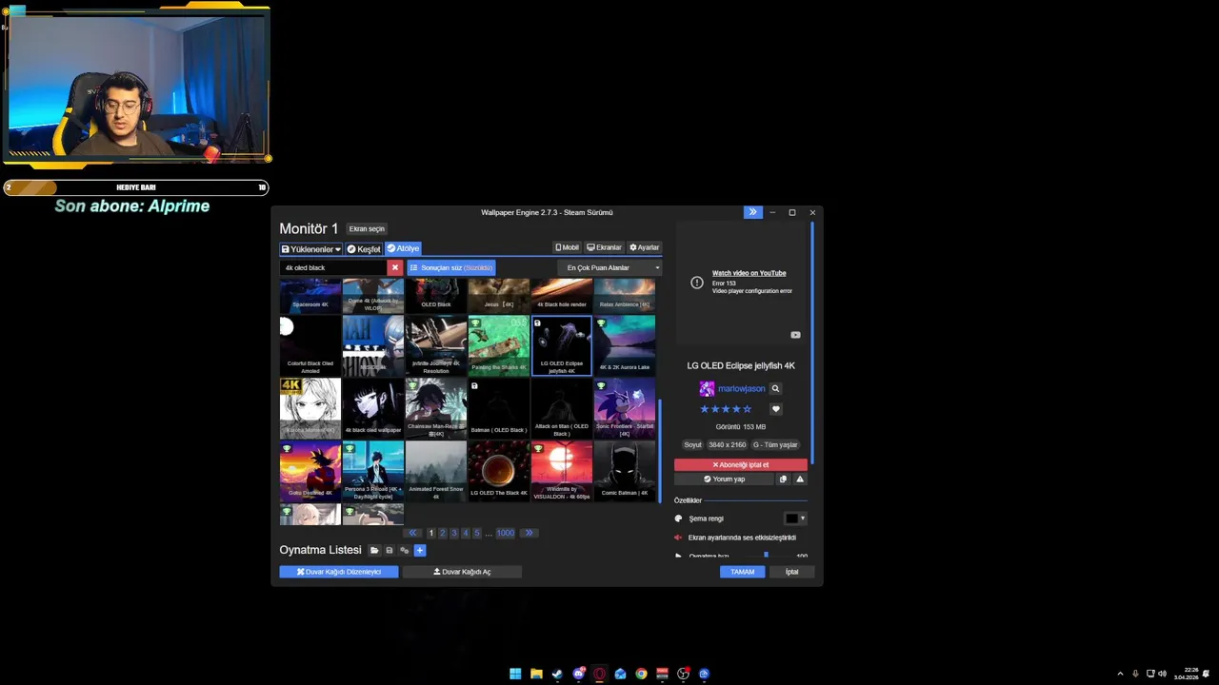Click Sonuçları süz filter button
Image resolution: width=1219 pixels, height=685 pixels.
pyautogui.click(x=451, y=268)
